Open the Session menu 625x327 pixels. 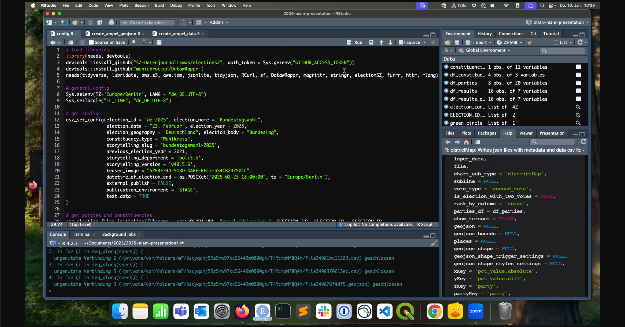click(x=141, y=5)
